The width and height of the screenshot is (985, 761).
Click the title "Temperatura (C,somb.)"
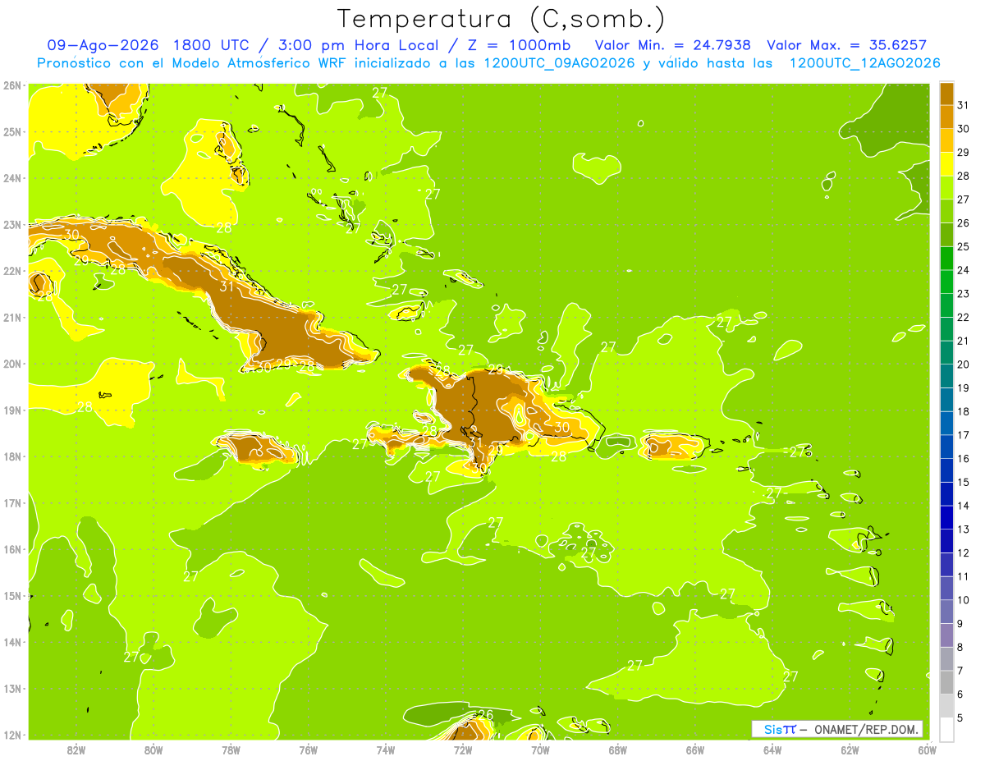501,19
